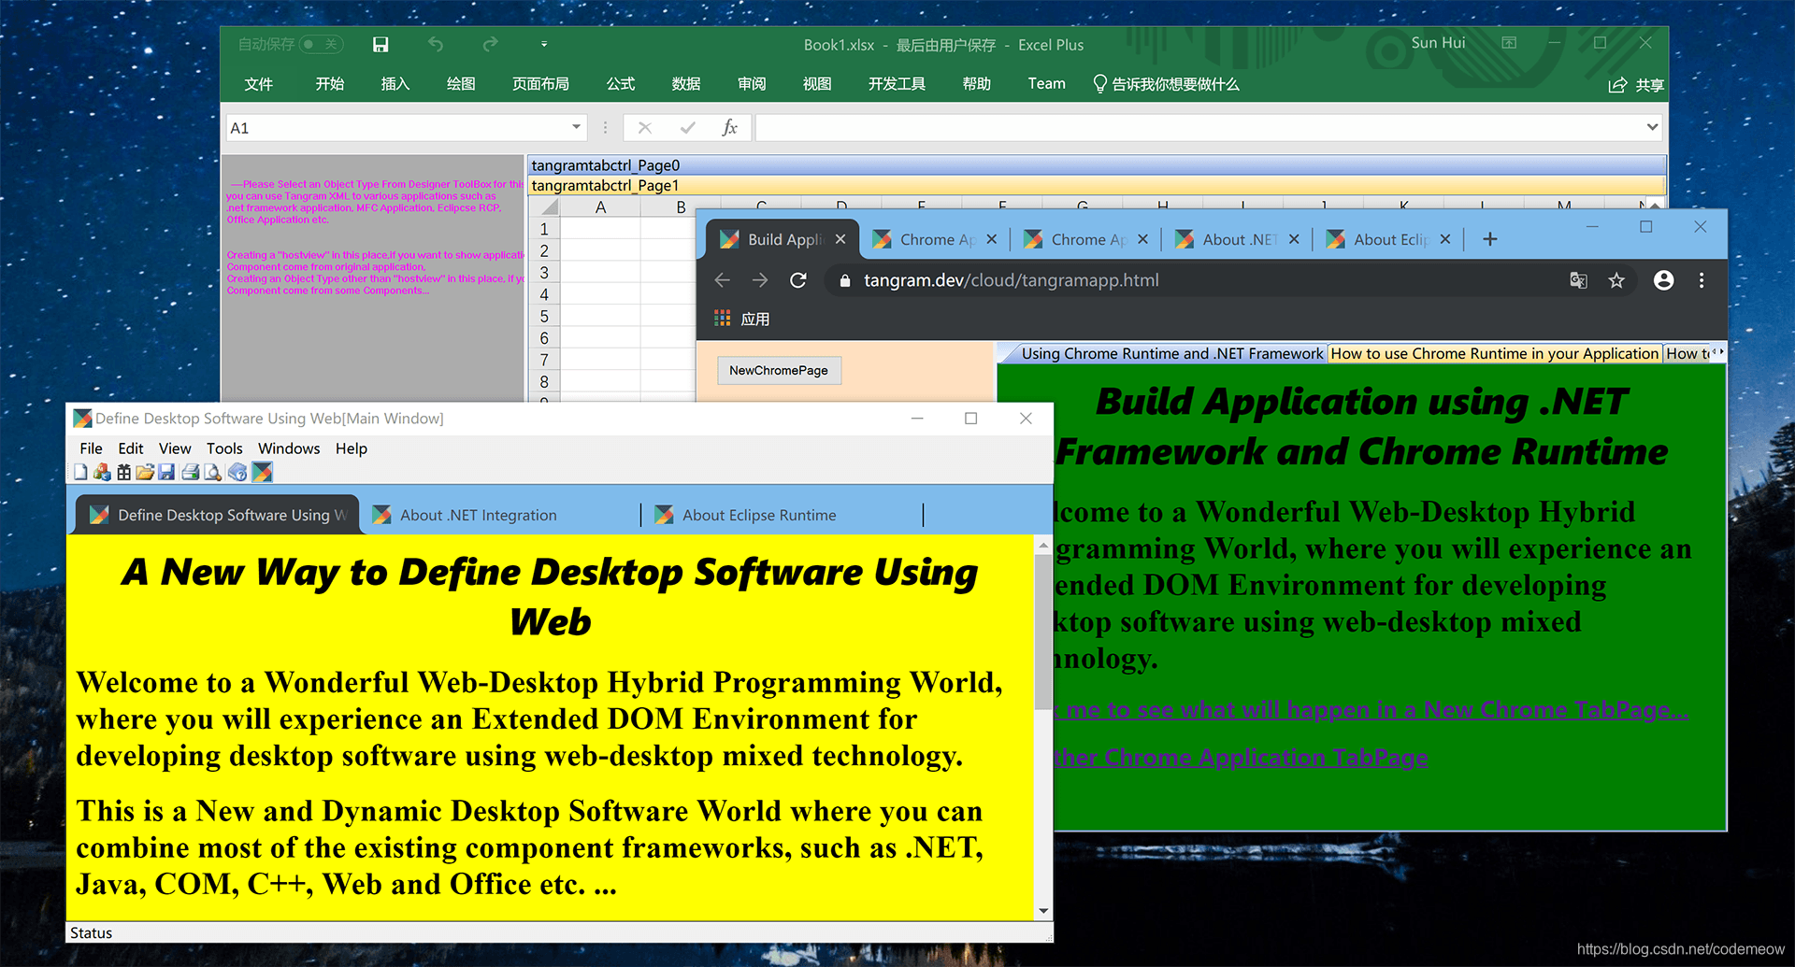
Task: Open Windows menu in Main Window
Action: pyautogui.click(x=289, y=448)
